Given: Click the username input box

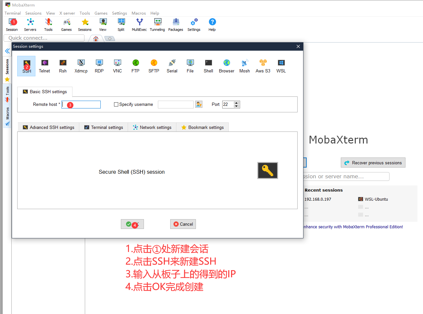Looking at the screenshot, I should tap(176, 105).
